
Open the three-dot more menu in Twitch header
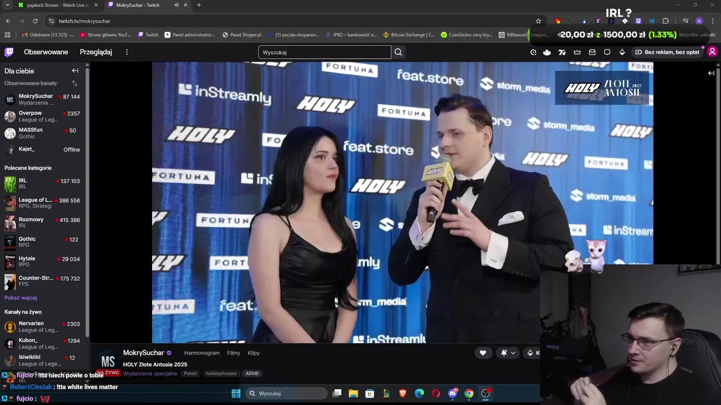[x=127, y=52]
